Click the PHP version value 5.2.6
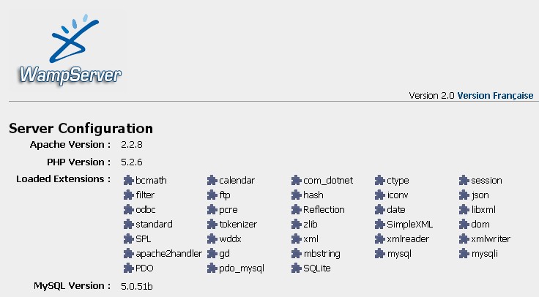 (132, 162)
